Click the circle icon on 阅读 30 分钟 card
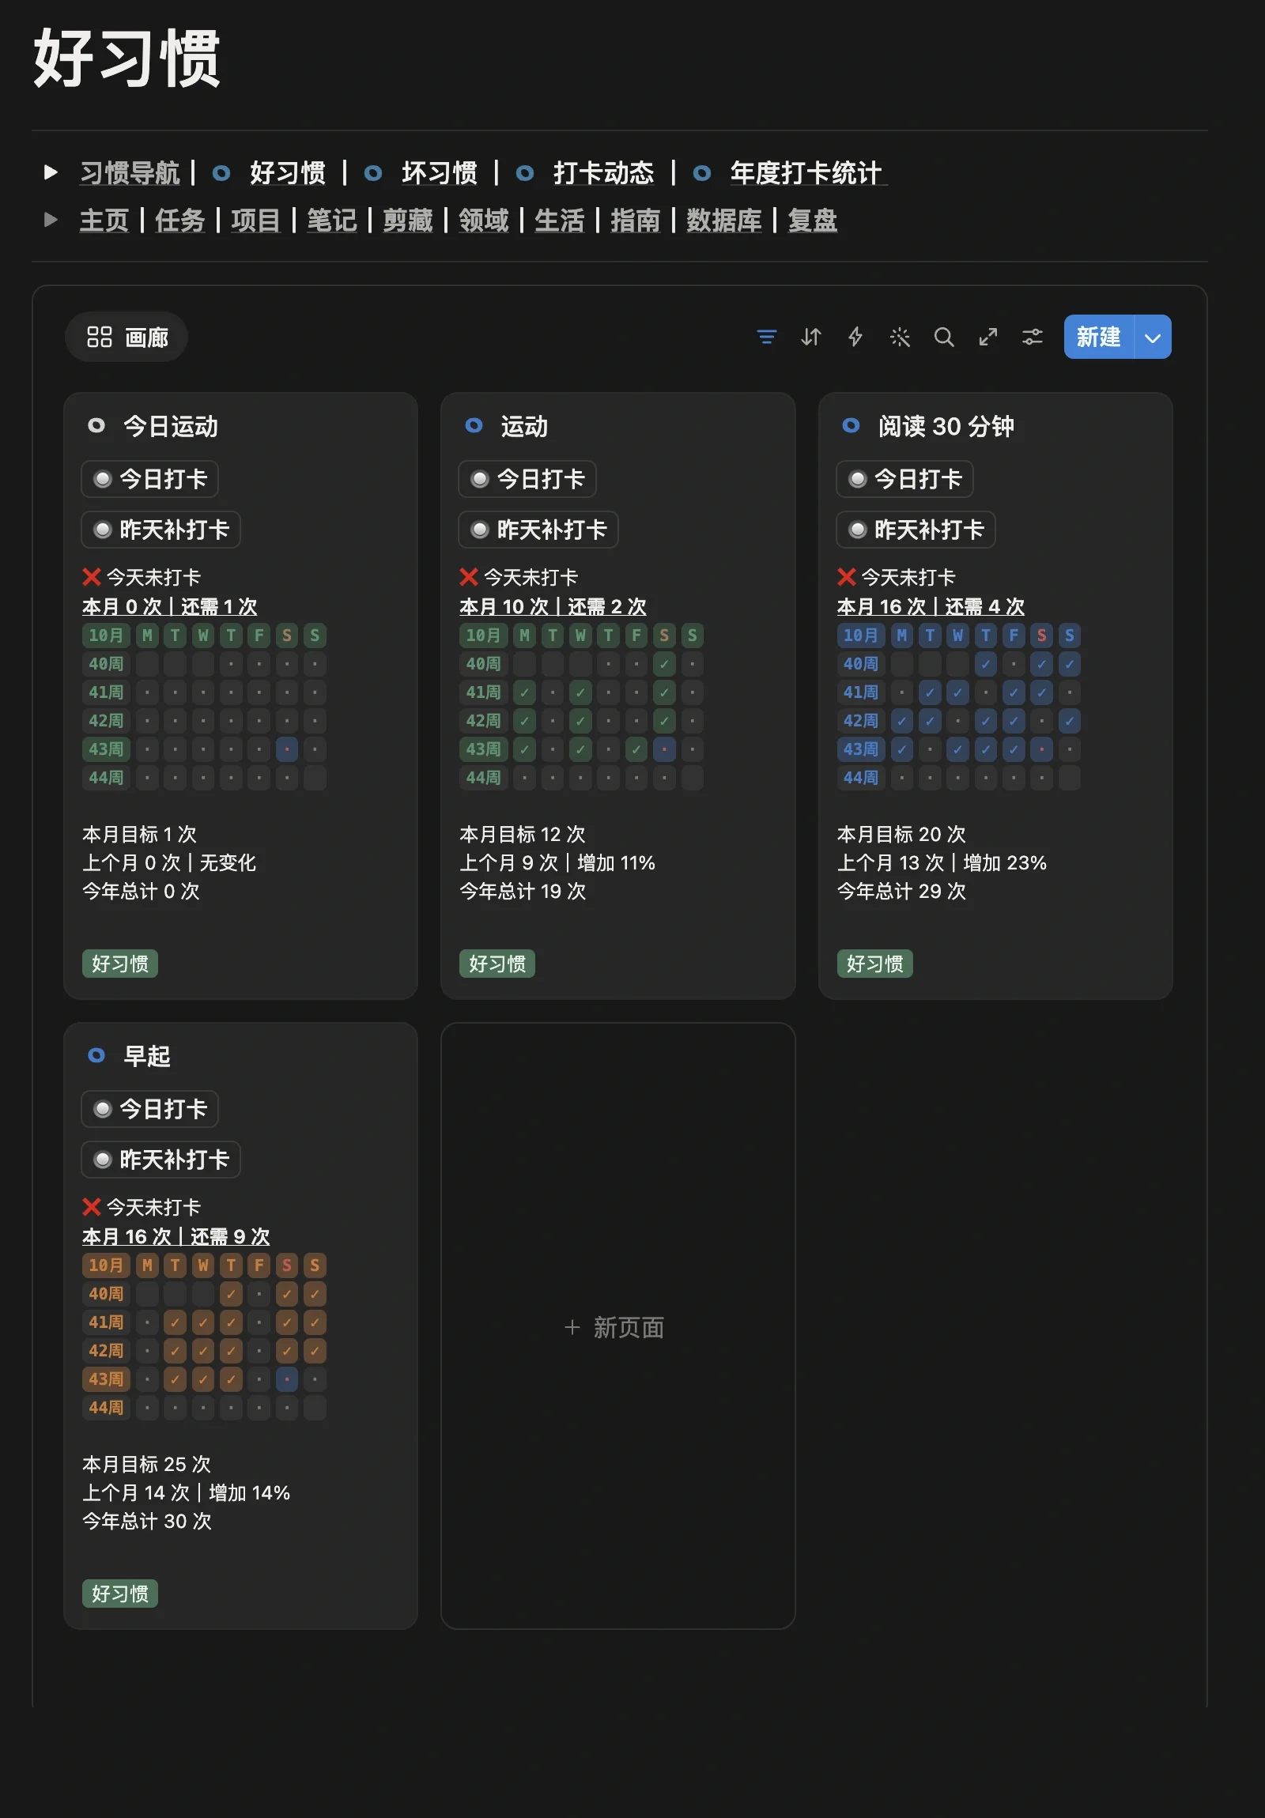 pyautogui.click(x=851, y=426)
